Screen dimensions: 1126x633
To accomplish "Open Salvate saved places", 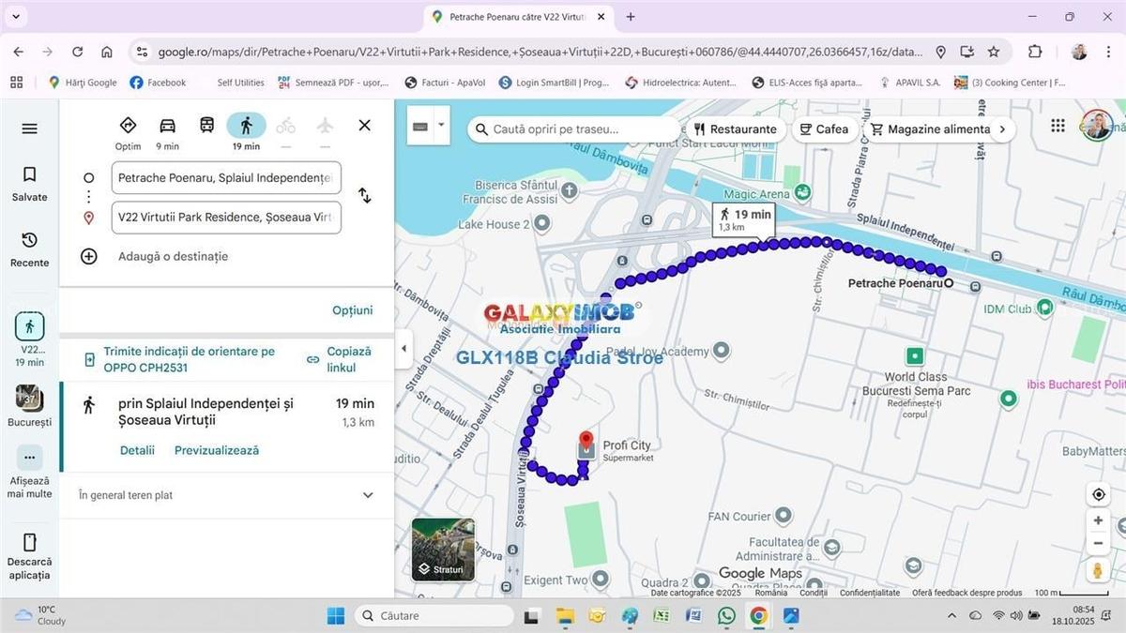I will tap(29, 184).
